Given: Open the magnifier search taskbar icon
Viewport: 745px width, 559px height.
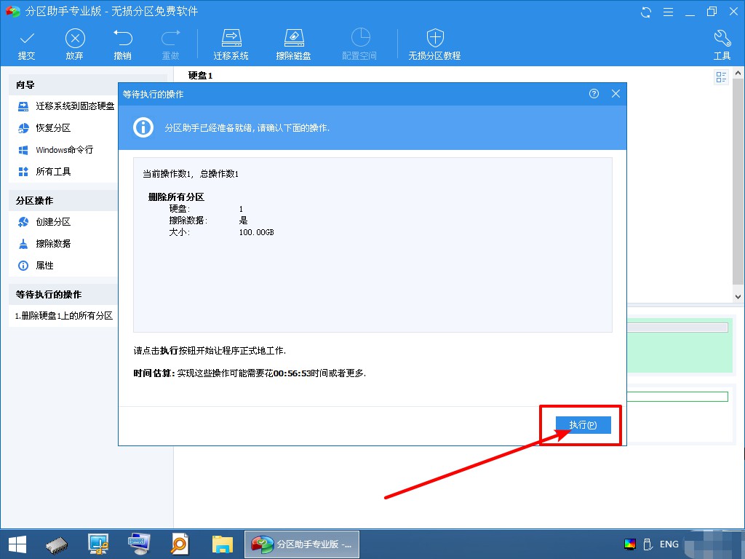Looking at the screenshot, I should pyautogui.click(x=180, y=544).
